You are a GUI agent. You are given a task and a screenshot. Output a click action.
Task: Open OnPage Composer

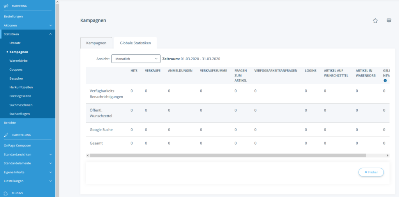(x=17, y=145)
